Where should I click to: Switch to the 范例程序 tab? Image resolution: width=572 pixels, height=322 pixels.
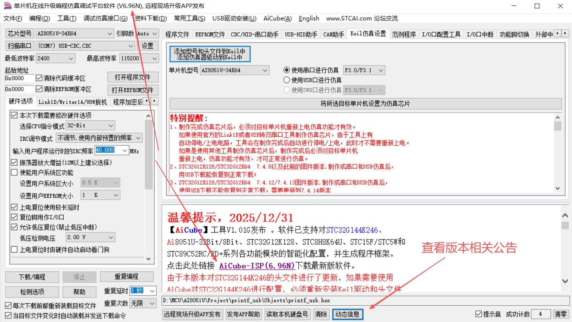404,34
